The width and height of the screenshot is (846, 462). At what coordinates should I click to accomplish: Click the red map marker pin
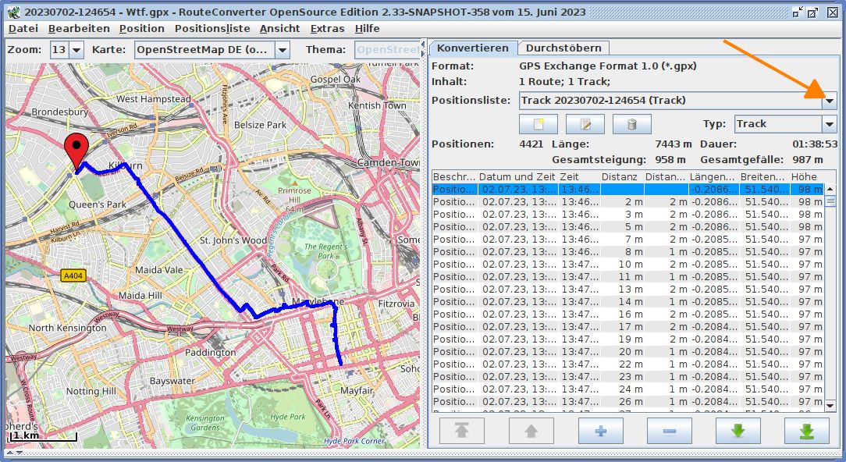(x=76, y=150)
